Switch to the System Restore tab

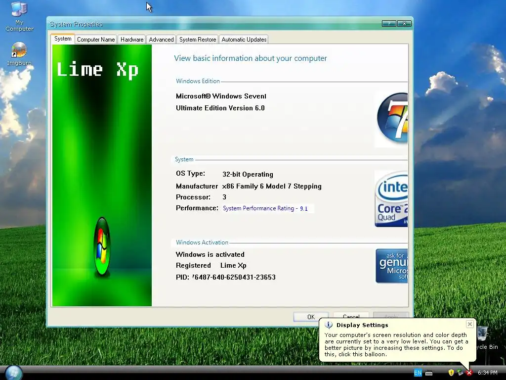[198, 40]
